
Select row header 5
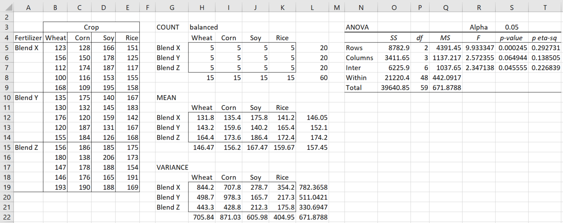click(7, 47)
